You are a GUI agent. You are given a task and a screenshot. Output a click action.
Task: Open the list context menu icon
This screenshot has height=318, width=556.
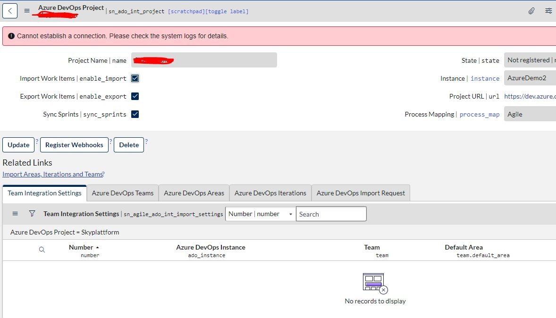pyautogui.click(x=16, y=213)
